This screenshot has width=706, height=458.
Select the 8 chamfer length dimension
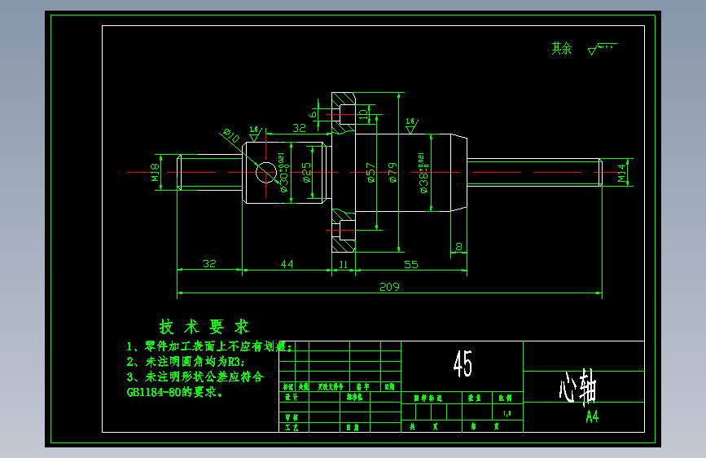tap(458, 247)
